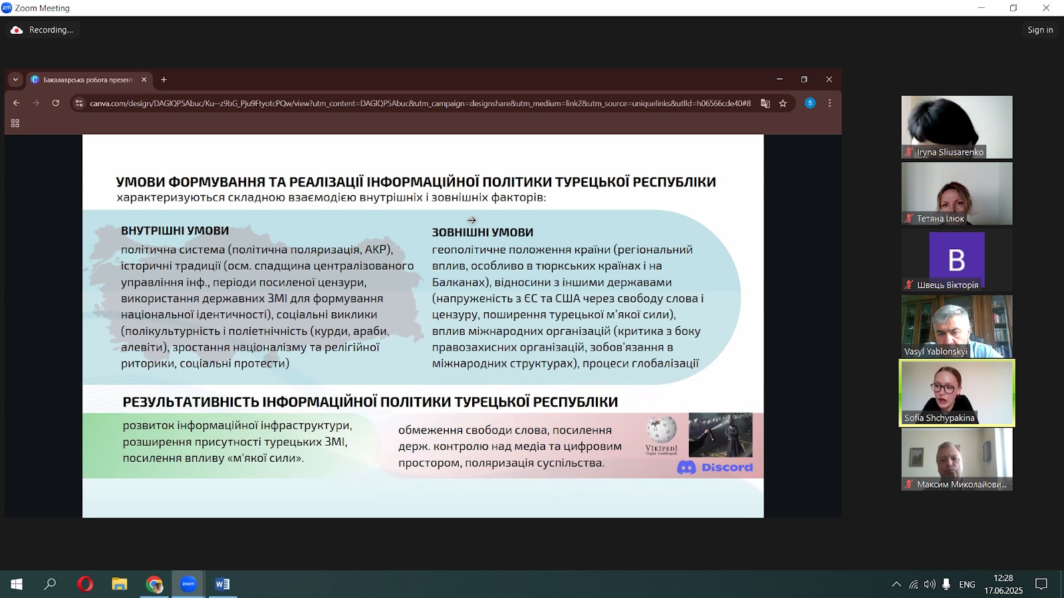Image resolution: width=1064 pixels, height=598 pixels.
Task: Go back in the shared browser
Action: [17, 103]
